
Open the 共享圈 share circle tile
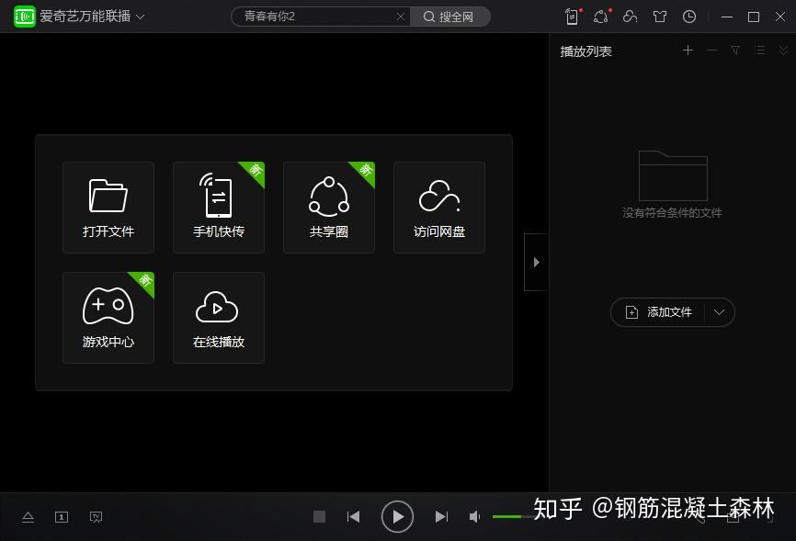point(329,207)
